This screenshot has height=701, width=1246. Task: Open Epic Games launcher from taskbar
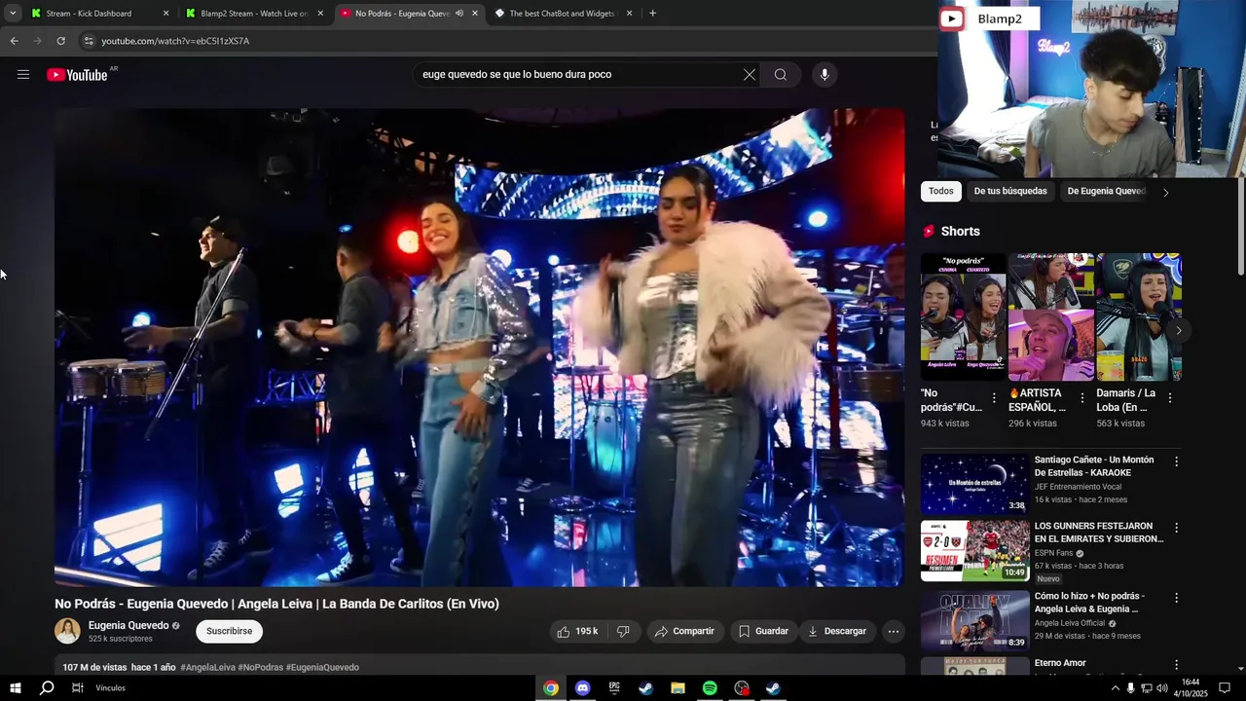click(614, 688)
